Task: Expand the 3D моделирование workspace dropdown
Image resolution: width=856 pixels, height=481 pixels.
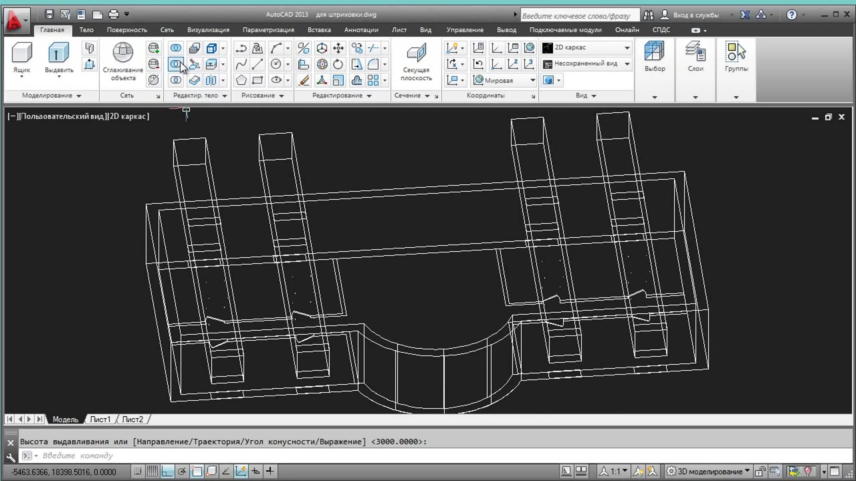Action: (747, 471)
